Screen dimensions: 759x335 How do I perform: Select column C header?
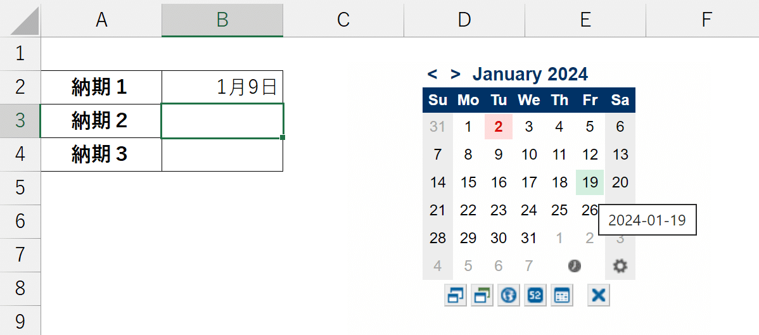[x=343, y=19]
